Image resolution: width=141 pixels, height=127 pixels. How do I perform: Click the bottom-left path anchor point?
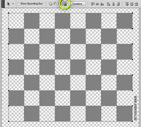coord(9,121)
